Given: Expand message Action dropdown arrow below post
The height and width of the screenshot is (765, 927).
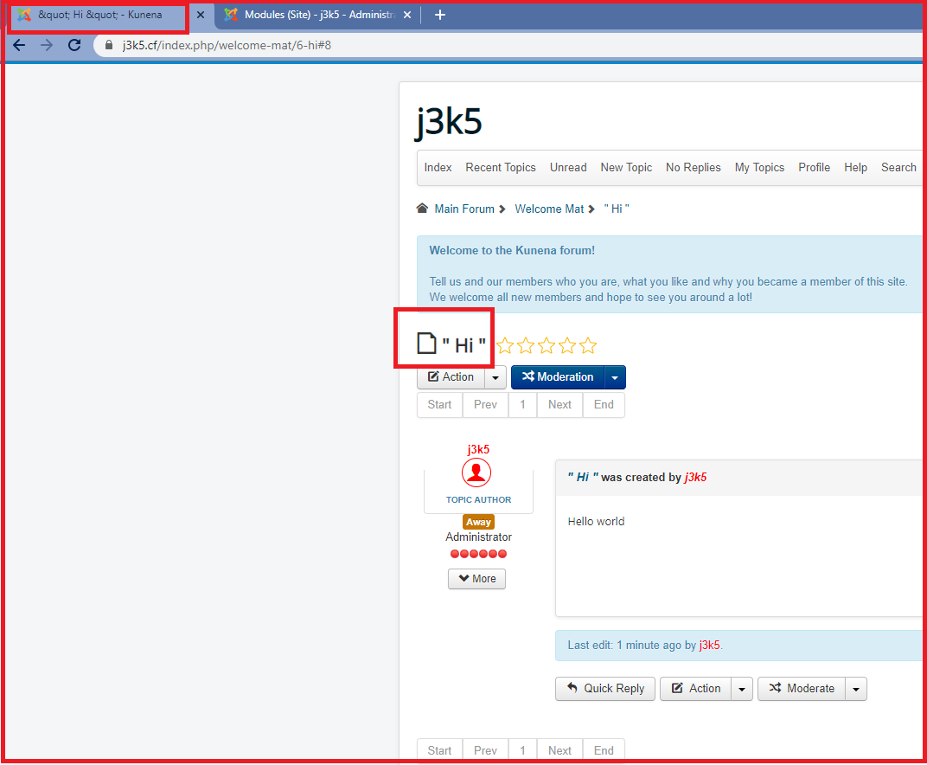Looking at the screenshot, I should (742, 689).
